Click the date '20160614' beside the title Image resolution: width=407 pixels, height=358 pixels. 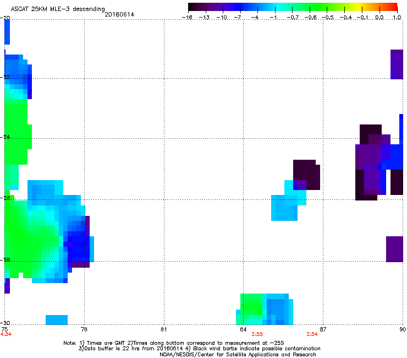click(119, 14)
